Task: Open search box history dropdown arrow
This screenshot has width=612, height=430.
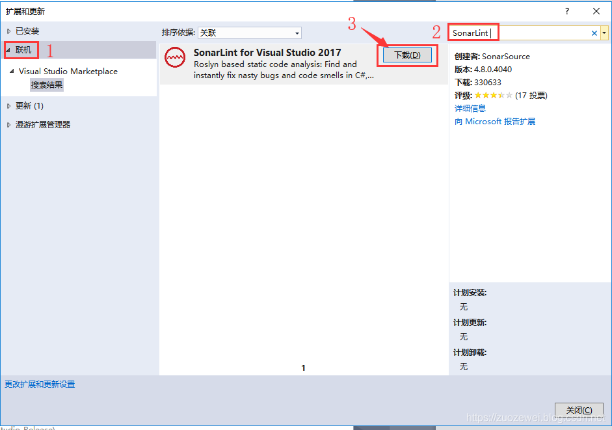Action: (x=604, y=33)
